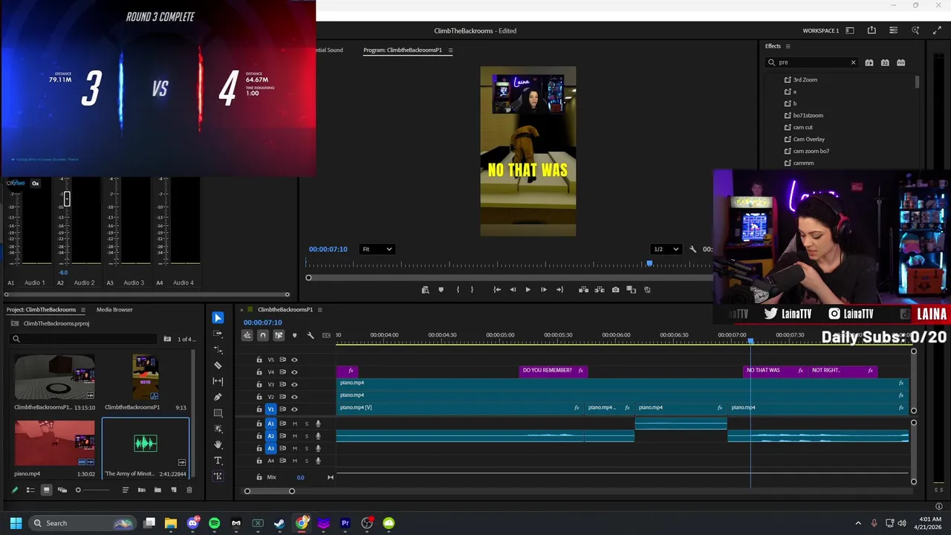Open Effects panel menu
This screenshot has height=535, width=951.
[x=788, y=46]
